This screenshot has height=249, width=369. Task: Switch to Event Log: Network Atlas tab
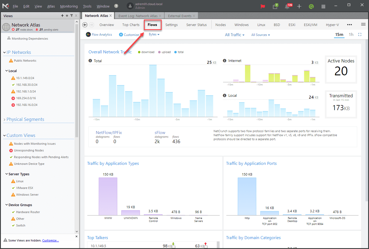tap(138, 16)
